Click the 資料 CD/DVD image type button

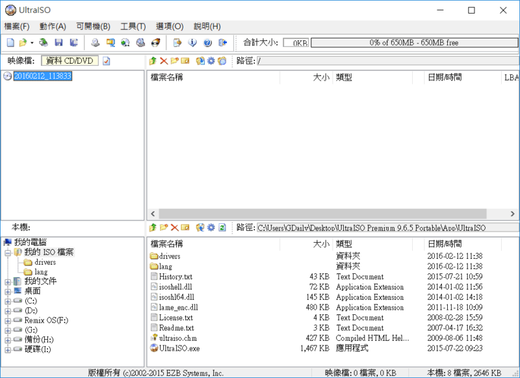(x=70, y=61)
